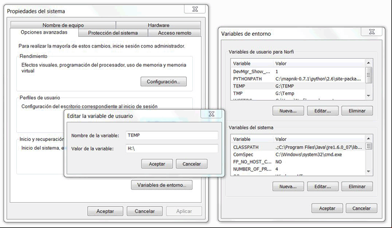The height and width of the screenshot is (228, 392).
Task: Select the DevMgr_Show_ user variable row
Action: pyautogui.click(x=298, y=72)
